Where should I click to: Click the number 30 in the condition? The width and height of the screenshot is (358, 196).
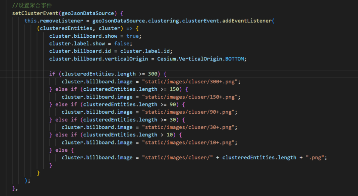[173, 120]
